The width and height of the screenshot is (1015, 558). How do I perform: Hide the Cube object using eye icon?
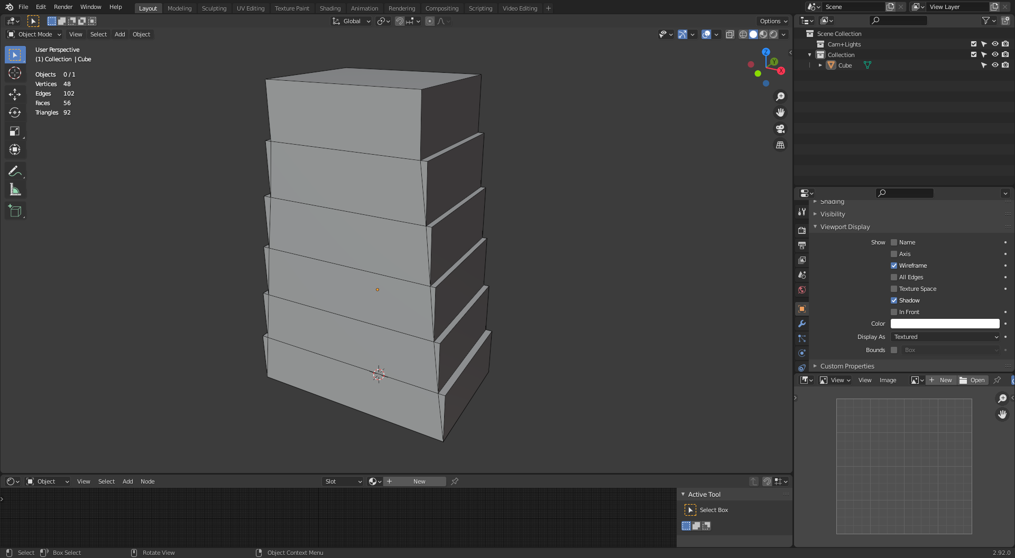coord(995,65)
